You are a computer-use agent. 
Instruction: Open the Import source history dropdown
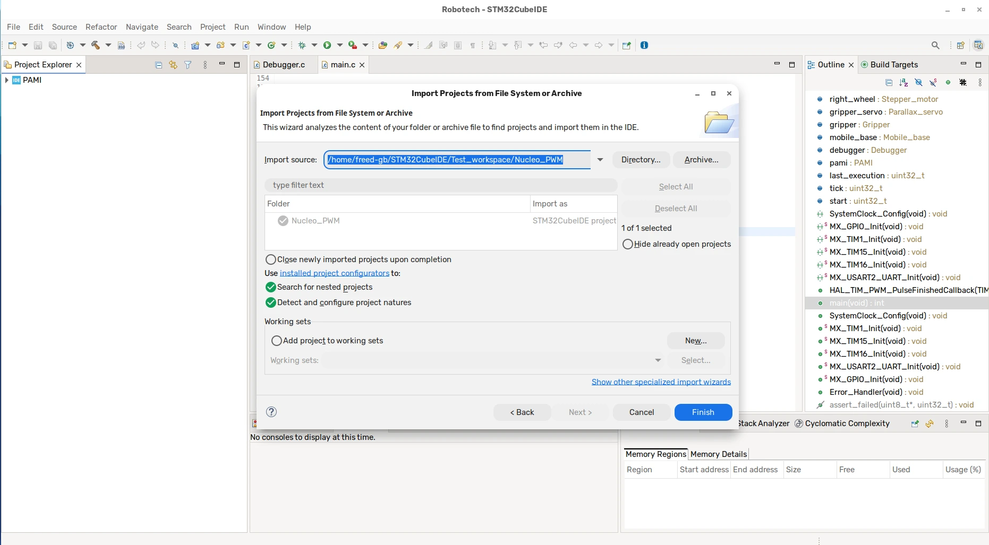600,160
